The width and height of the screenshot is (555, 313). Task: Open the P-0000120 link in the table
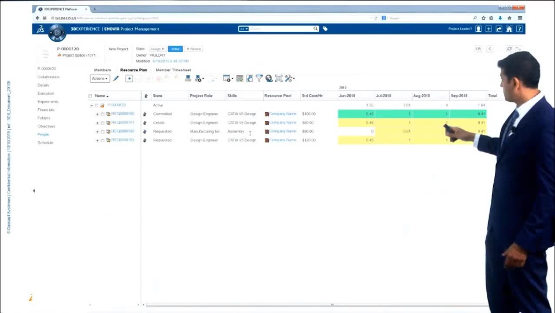coord(116,105)
